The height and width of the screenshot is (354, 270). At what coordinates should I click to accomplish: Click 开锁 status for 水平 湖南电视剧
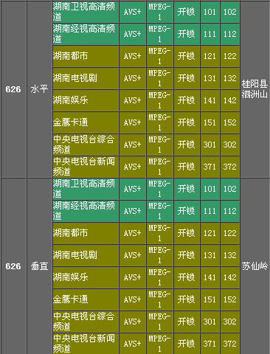(x=187, y=78)
